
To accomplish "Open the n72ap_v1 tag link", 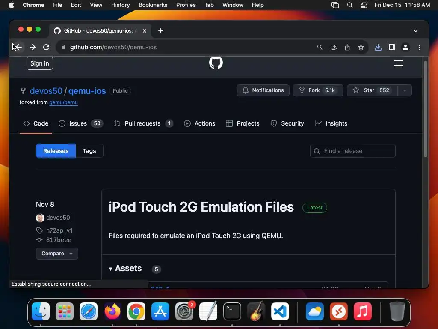I will pos(59,230).
